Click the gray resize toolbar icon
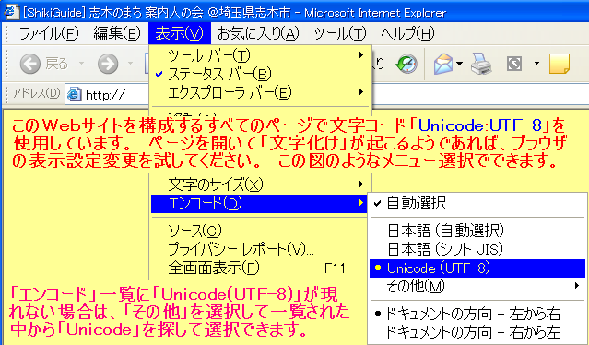 click(514, 64)
